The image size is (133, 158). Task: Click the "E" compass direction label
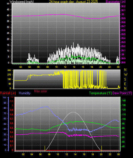[x=125, y=84]
